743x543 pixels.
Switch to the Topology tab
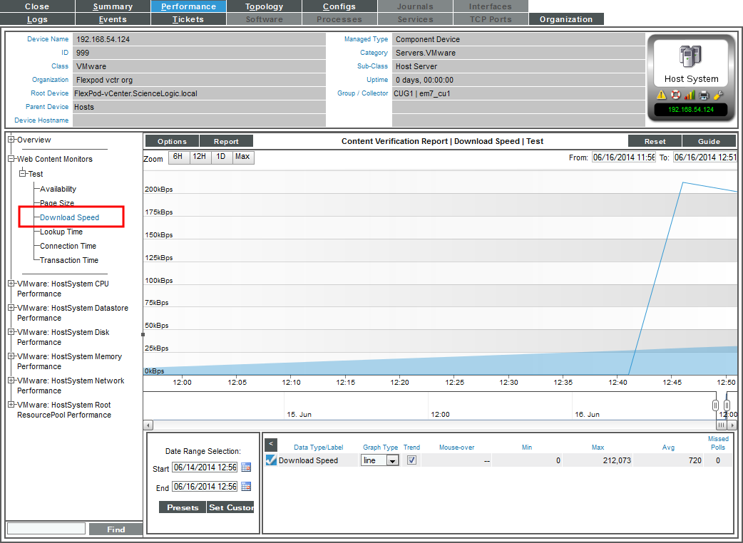[x=264, y=6]
